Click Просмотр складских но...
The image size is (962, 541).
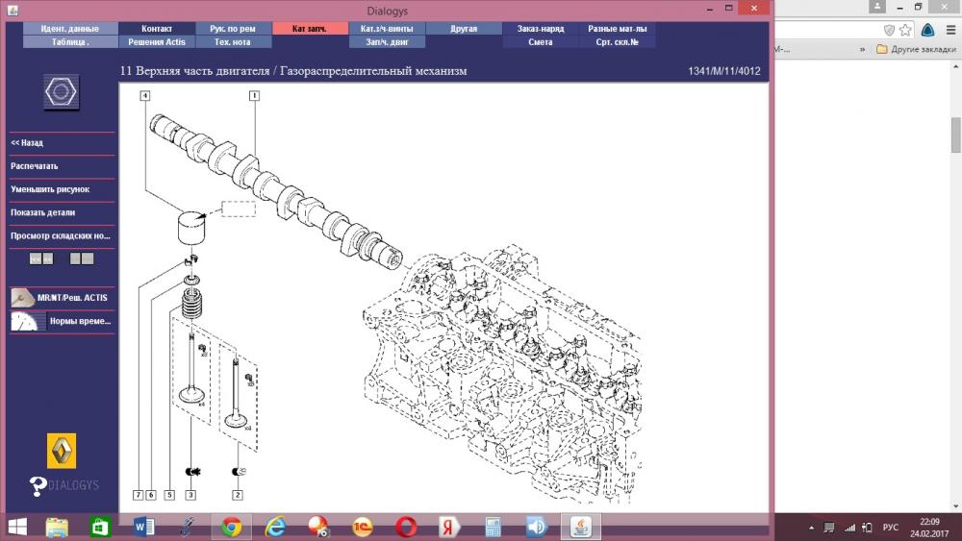coord(61,235)
